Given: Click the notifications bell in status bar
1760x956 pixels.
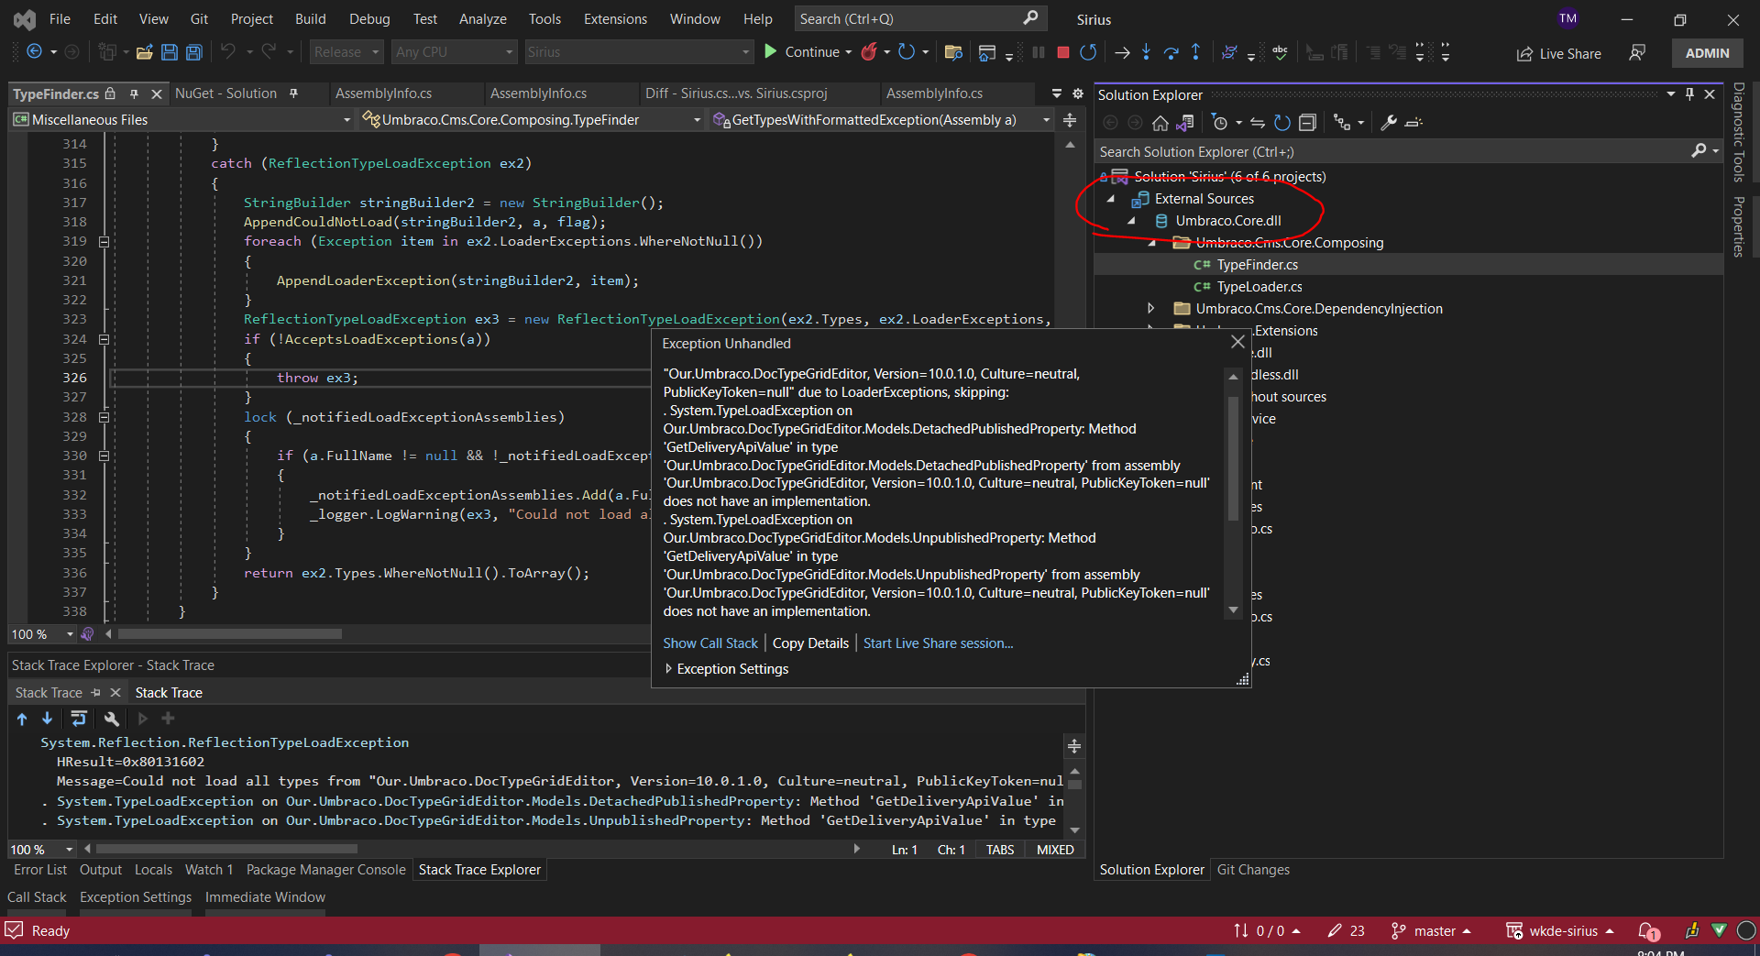Looking at the screenshot, I should (x=1648, y=931).
